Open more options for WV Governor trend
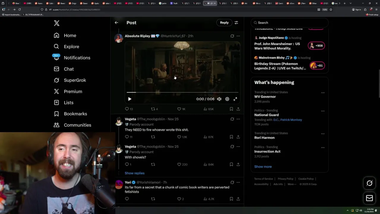 click(323, 93)
